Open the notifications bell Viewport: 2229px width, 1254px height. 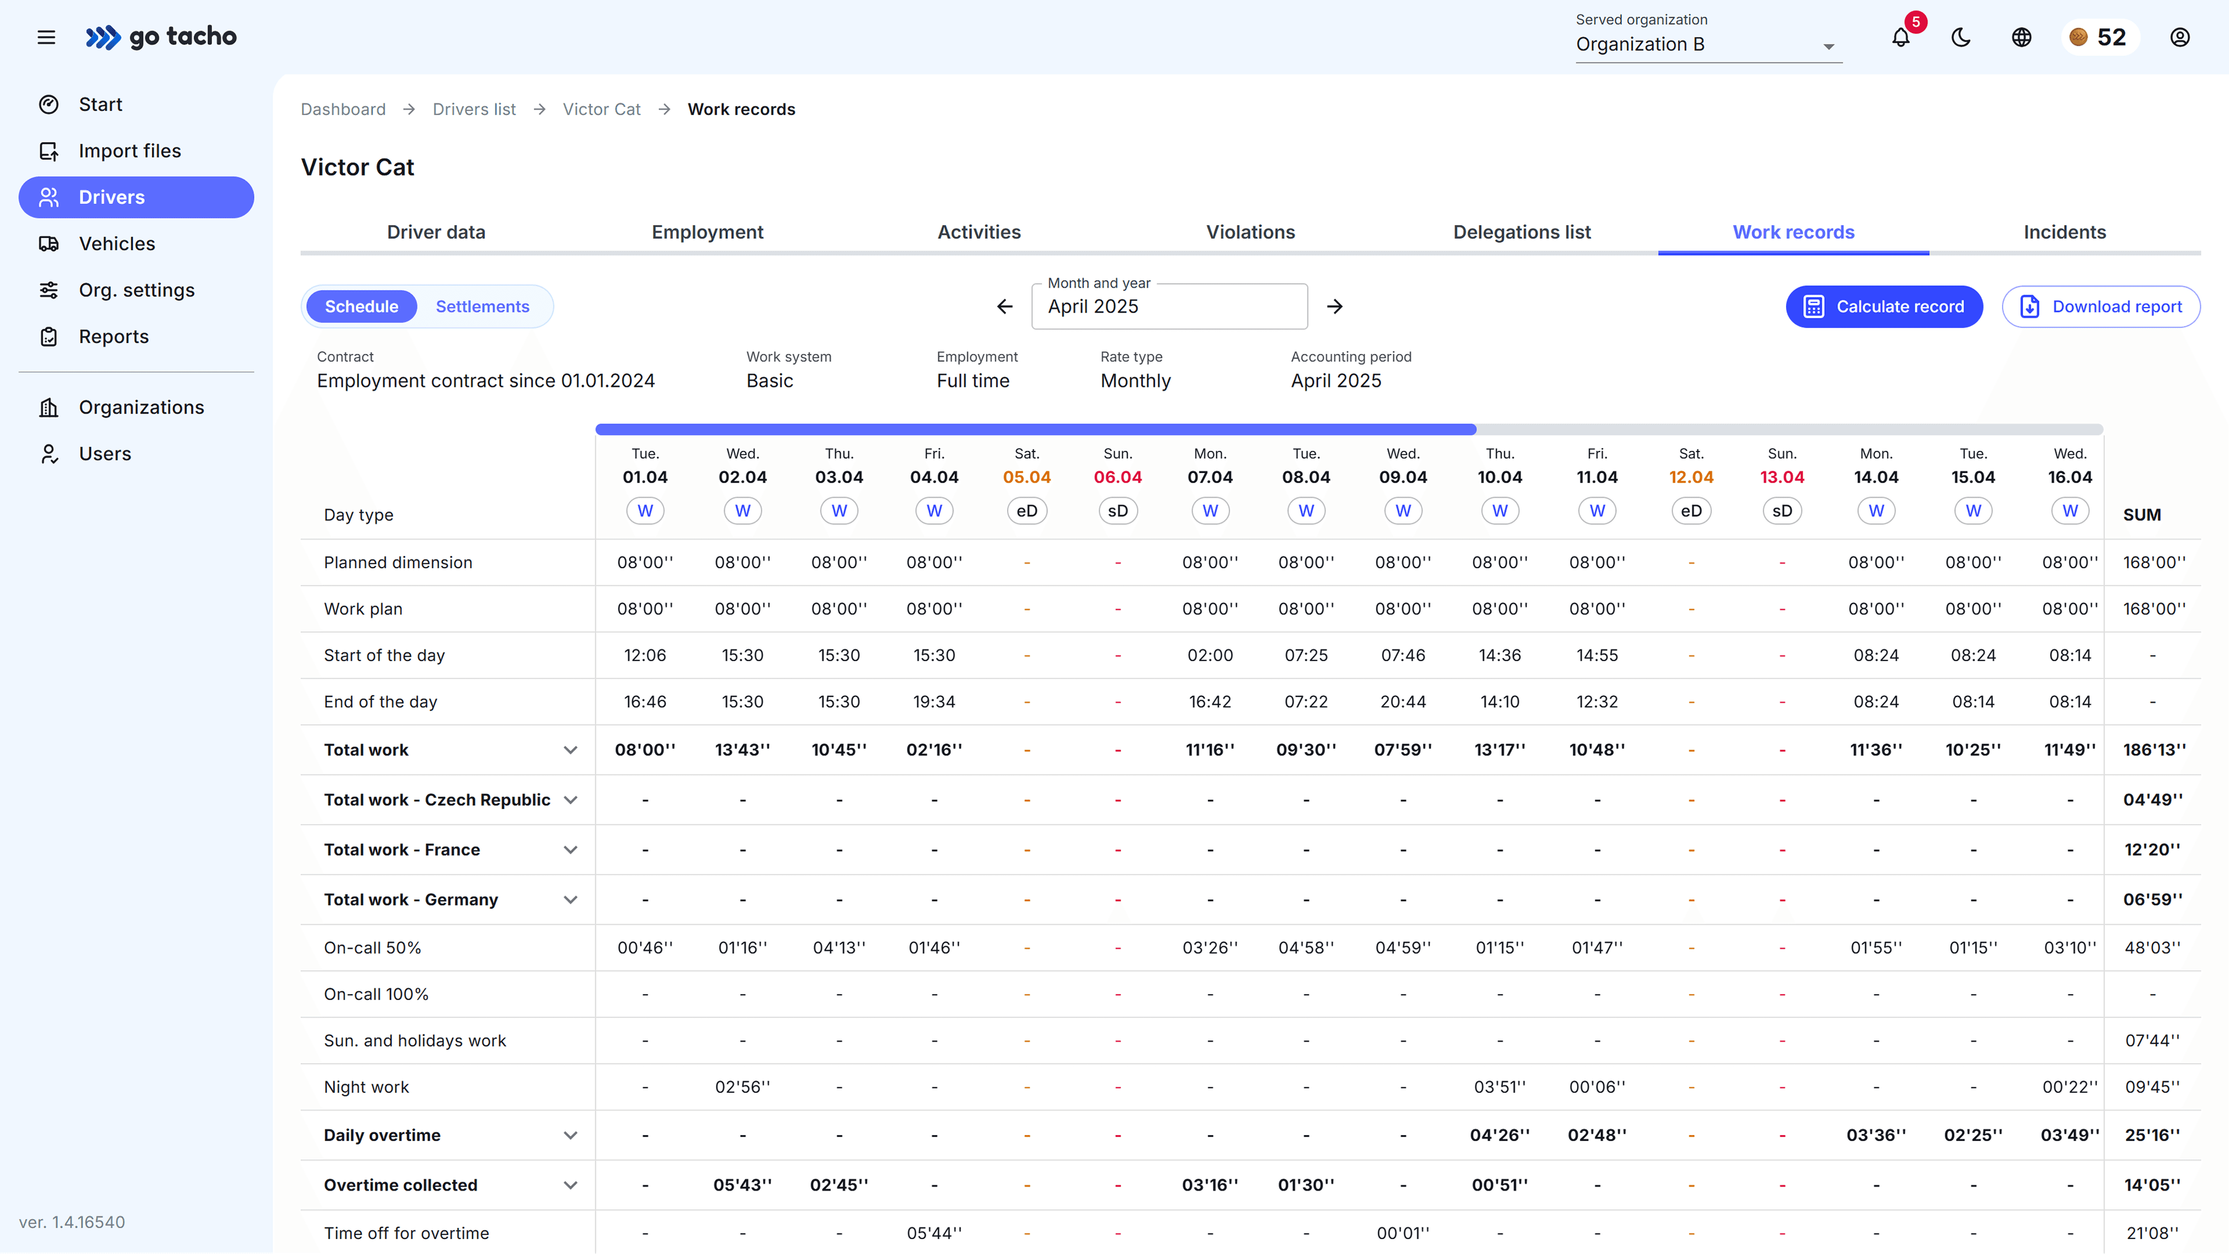click(x=1900, y=37)
